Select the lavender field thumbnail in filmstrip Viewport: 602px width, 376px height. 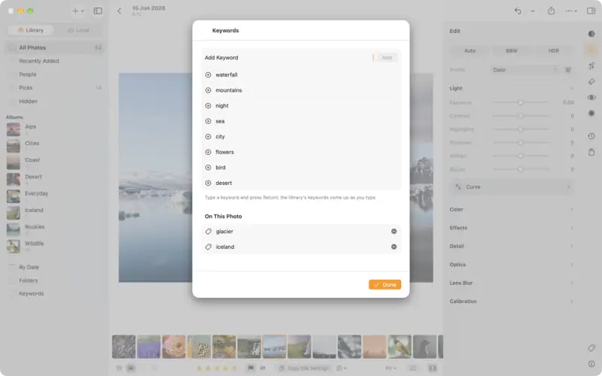(x=148, y=347)
